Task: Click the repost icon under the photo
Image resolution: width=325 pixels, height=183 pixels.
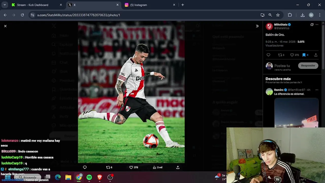Action: 108,167
